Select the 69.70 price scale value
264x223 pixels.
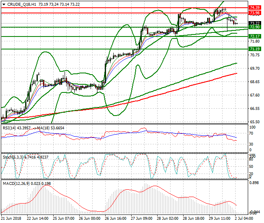[255, 69]
